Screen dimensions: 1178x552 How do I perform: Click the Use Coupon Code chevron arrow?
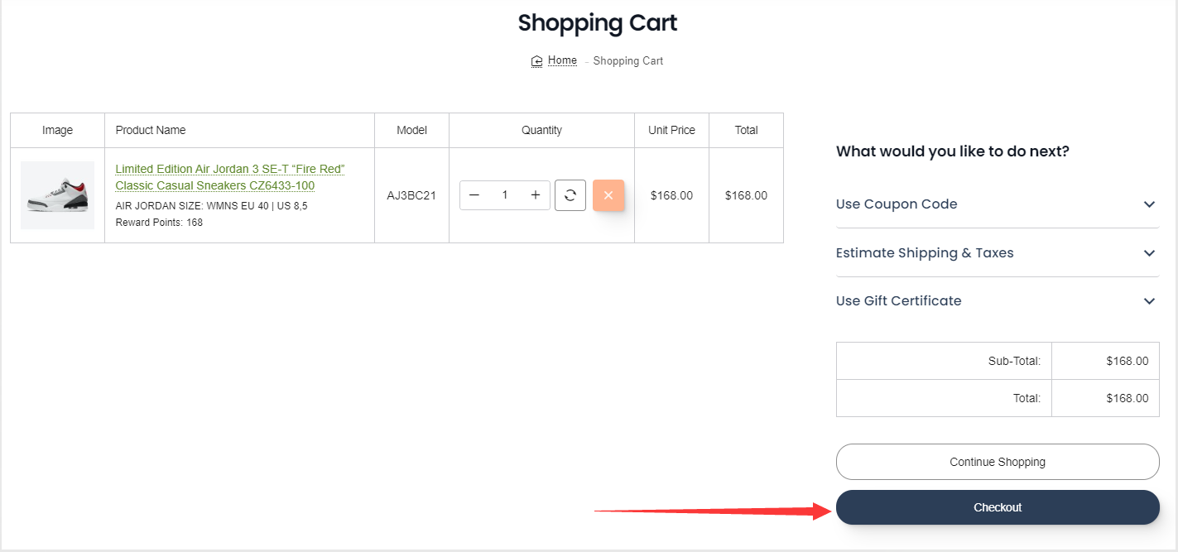tap(1149, 204)
